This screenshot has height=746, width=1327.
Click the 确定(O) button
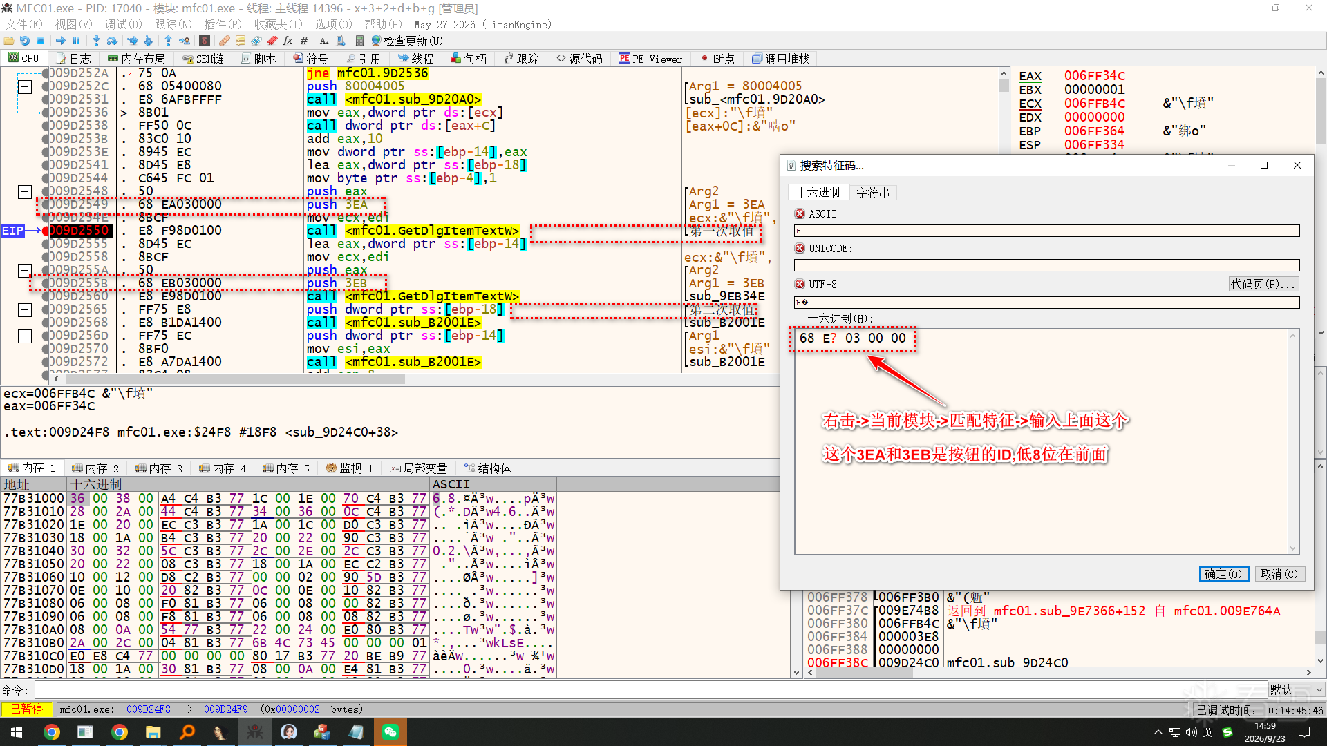1223,574
